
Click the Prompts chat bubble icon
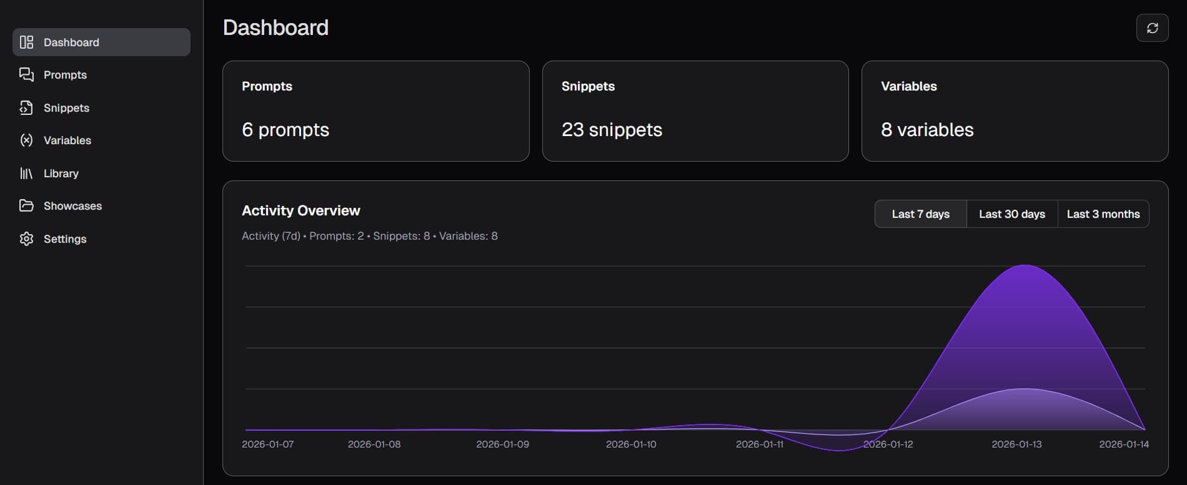coord(26,75)
